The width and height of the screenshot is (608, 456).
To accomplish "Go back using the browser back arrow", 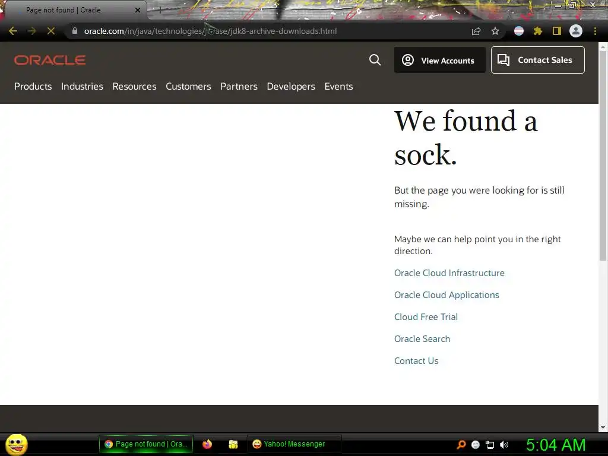I will (13, 31).
